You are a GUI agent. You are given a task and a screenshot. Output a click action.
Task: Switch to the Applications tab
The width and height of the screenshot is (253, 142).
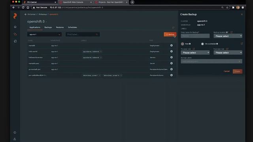(x=35, y=27)
